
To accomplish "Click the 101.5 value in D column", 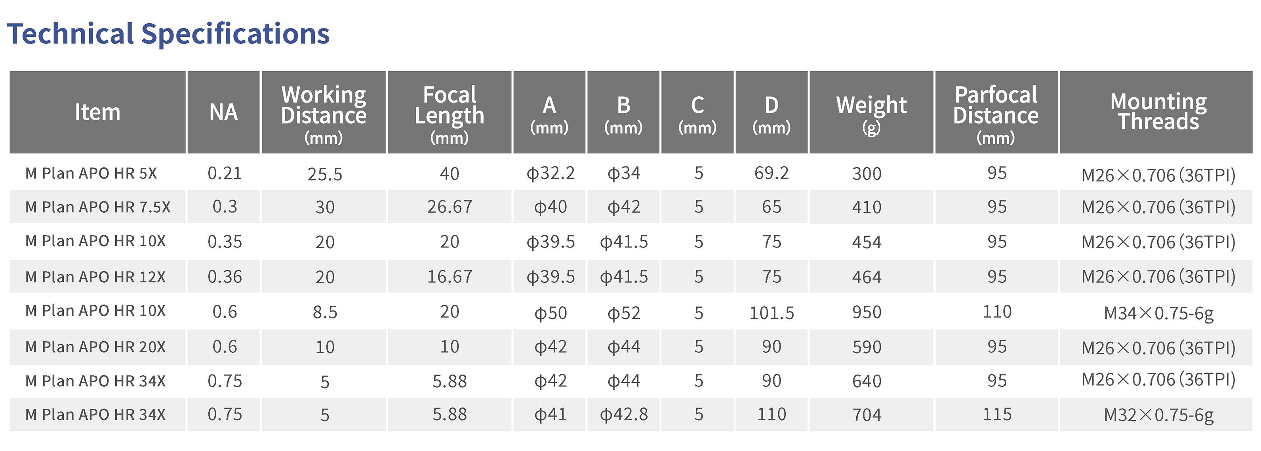I will [771, 313].
